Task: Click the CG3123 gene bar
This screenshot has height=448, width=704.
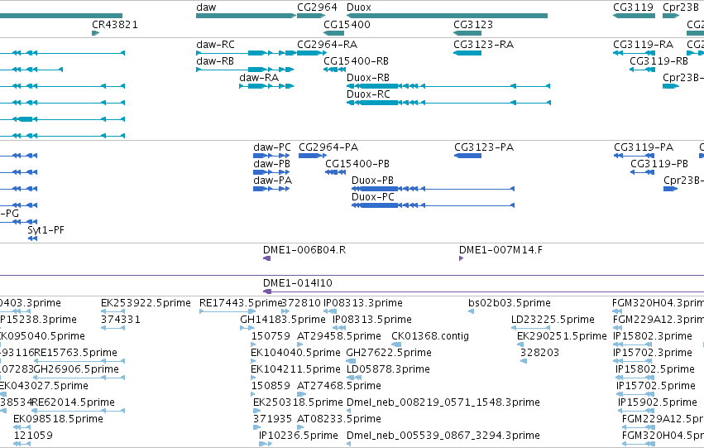Action: point(467,33)
